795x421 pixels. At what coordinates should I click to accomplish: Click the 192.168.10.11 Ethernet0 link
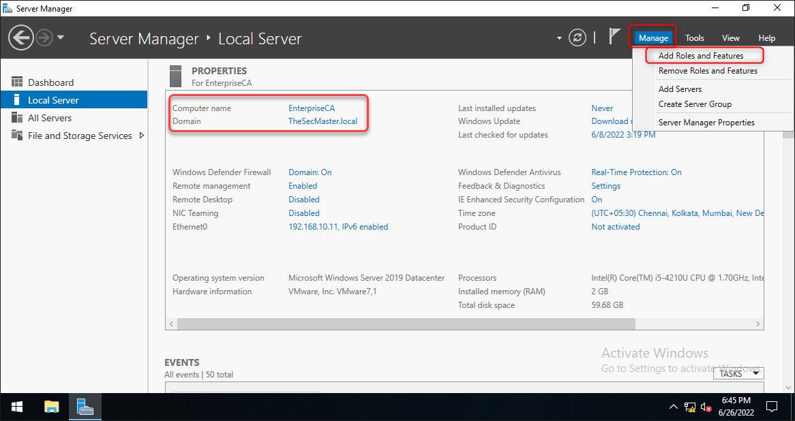(338, 227)
